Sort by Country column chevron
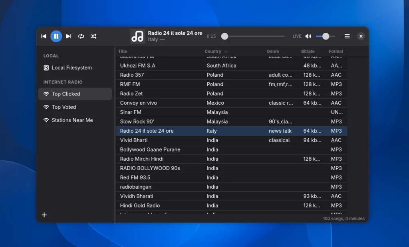 coord(226,52)
